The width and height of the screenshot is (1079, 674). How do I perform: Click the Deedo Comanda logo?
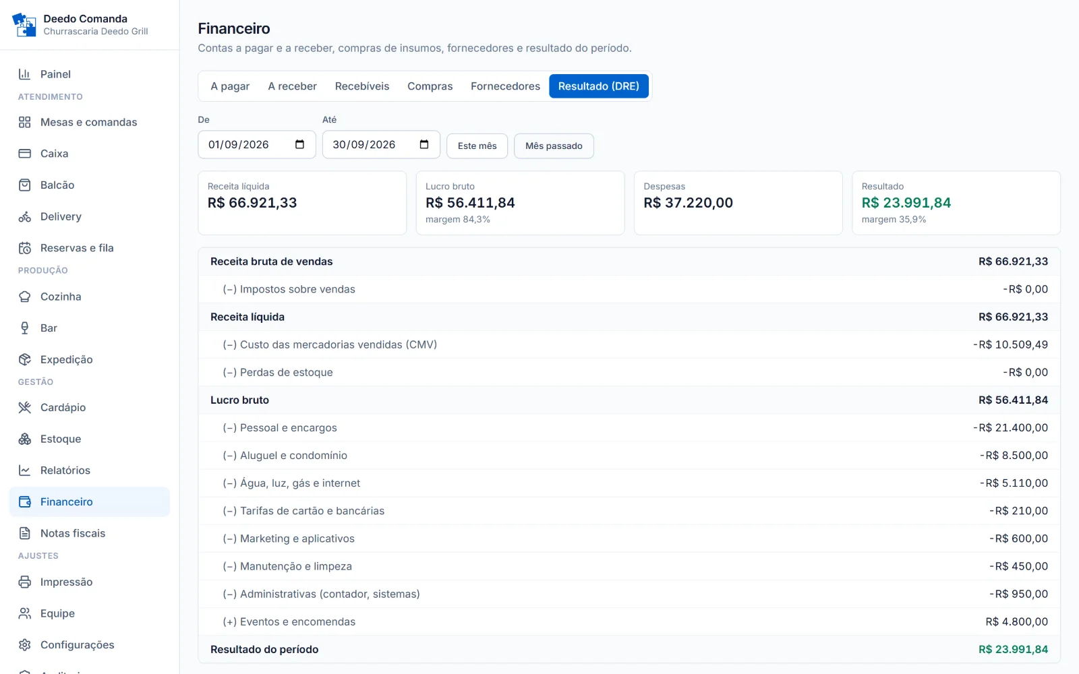coord(24,25)
